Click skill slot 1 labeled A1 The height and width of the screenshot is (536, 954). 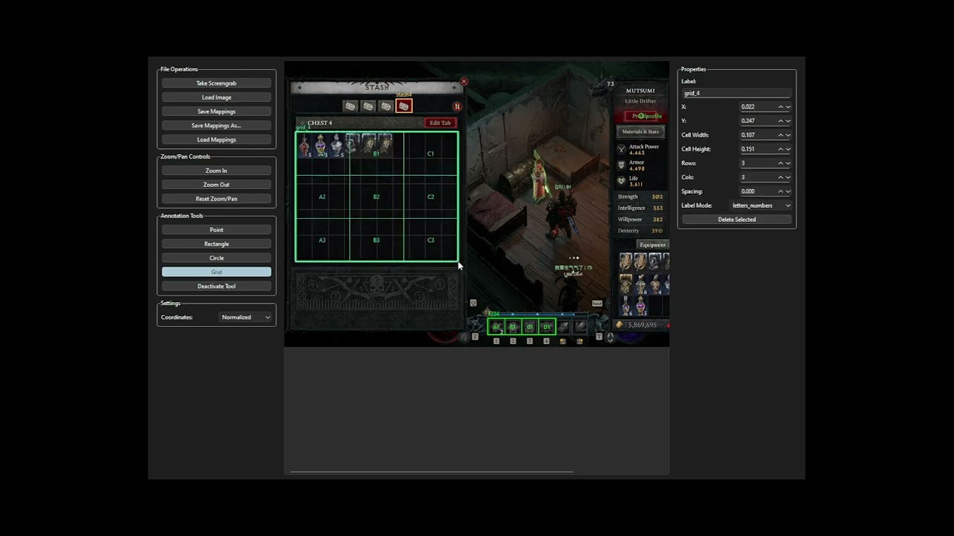click(496, 327)
